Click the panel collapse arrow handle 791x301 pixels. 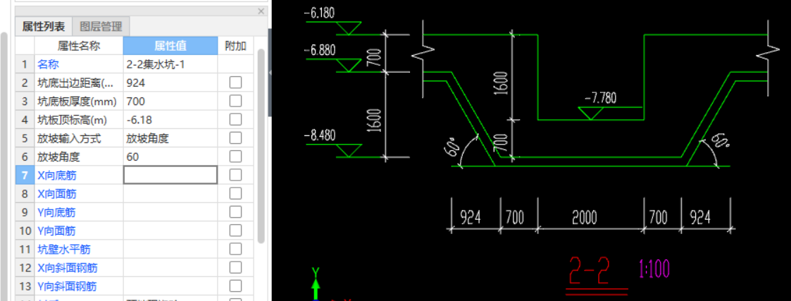click(270, 73)
